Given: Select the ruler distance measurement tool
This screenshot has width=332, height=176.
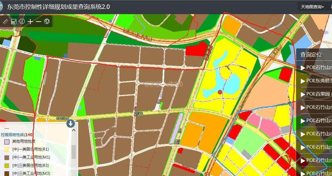Looking at the screenshot, I should click(5, 22).
